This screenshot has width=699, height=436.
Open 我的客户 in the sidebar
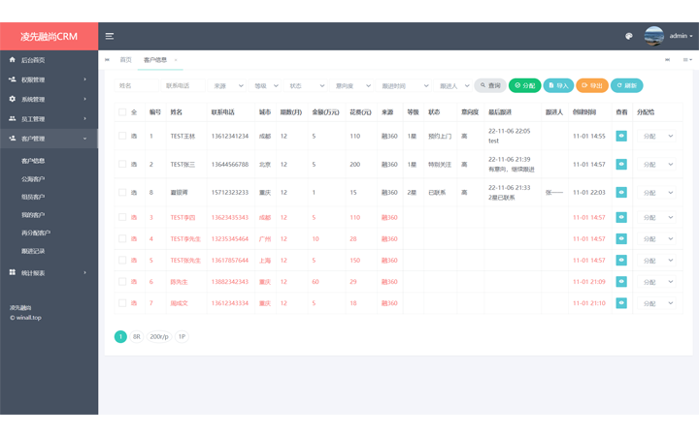(x=33, y=215)
